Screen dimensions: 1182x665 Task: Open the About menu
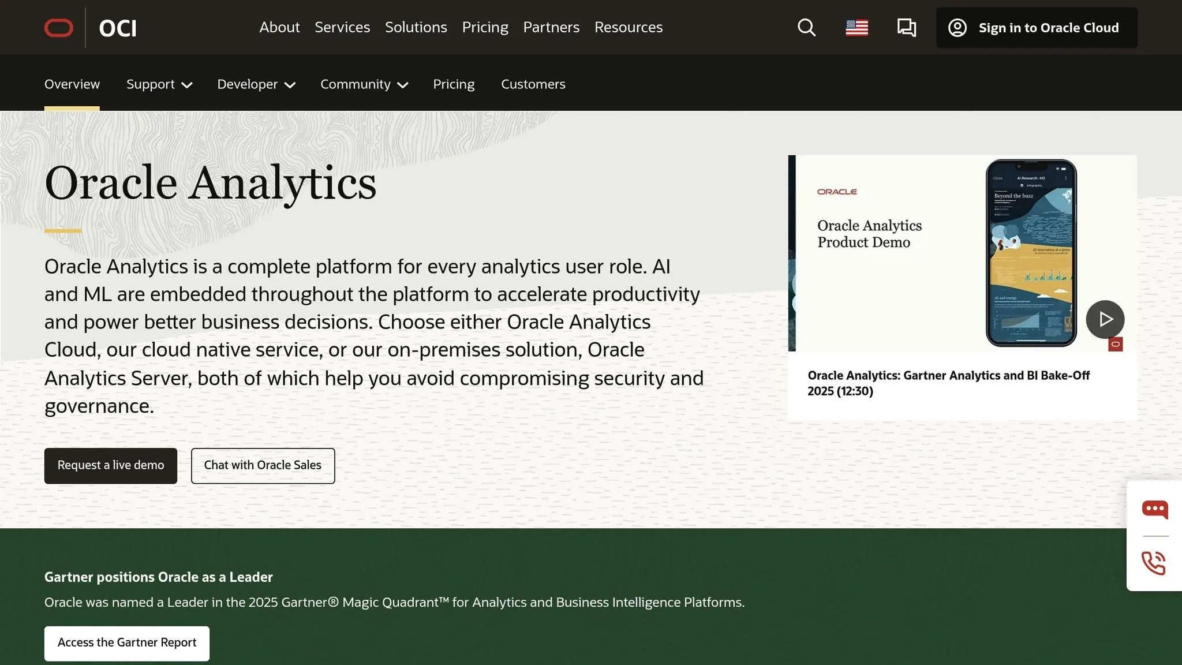coord(279,27)
